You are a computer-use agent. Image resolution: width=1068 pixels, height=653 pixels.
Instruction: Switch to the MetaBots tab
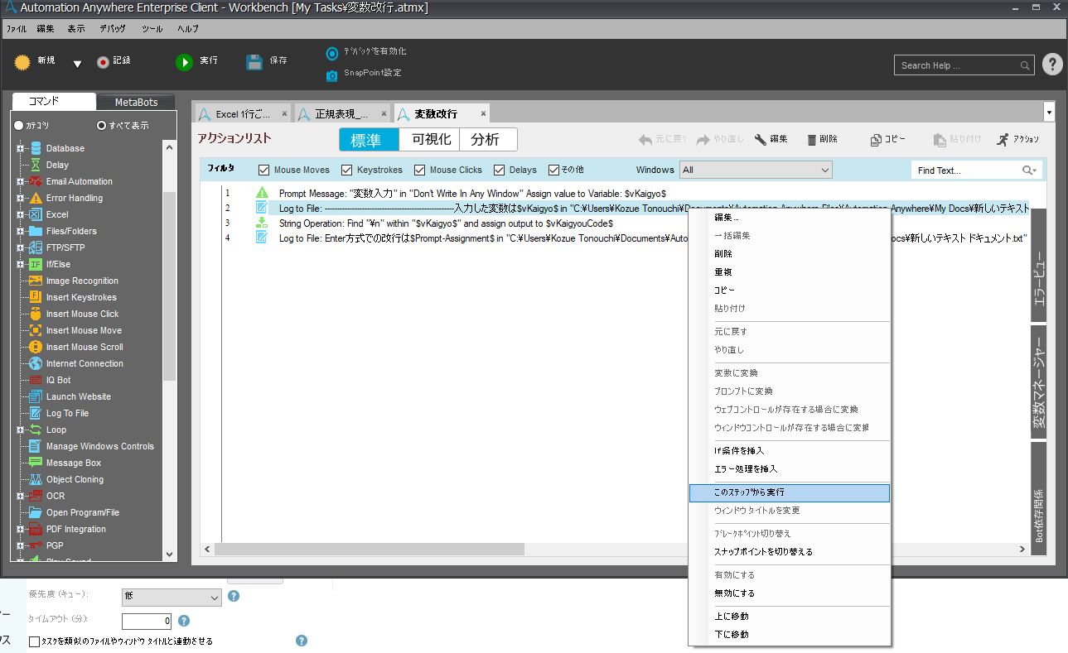pyautogui.click(x=136, y=102)
